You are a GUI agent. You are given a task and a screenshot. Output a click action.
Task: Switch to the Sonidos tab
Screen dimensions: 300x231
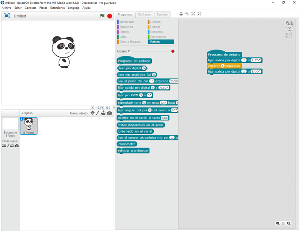162,15
